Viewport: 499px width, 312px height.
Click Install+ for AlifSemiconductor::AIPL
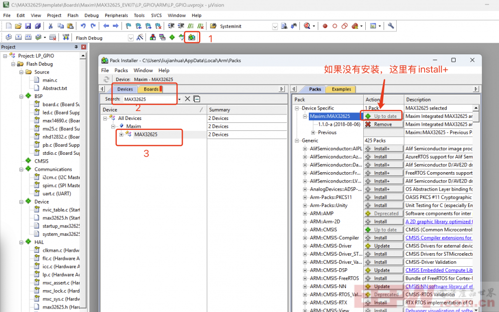click(383, 149)
